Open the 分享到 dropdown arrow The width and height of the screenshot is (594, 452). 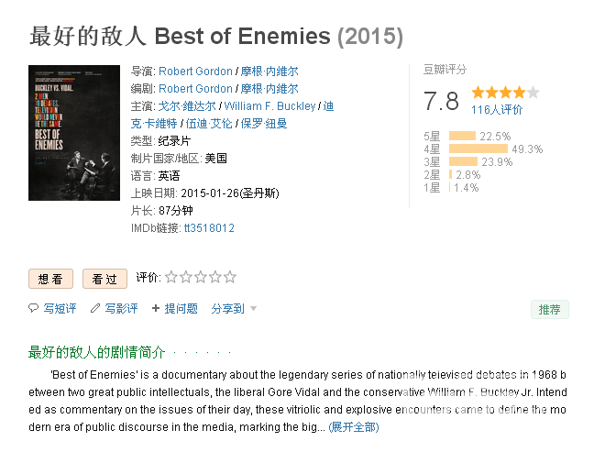point(253,308)
